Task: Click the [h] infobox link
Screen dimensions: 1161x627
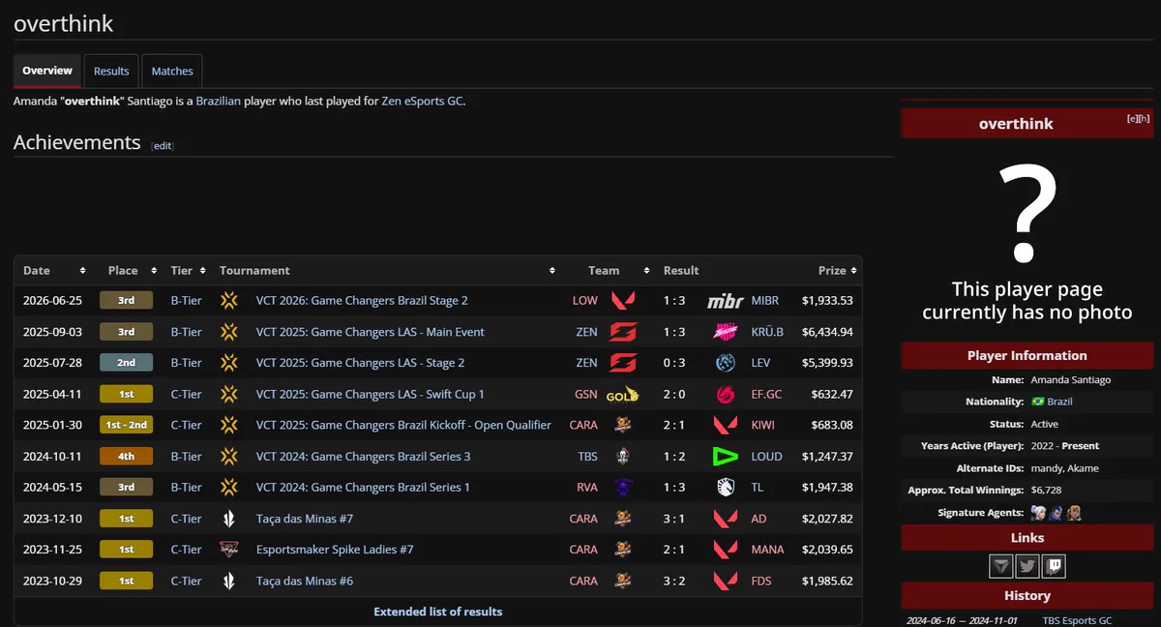Action: pos(1144,118)
